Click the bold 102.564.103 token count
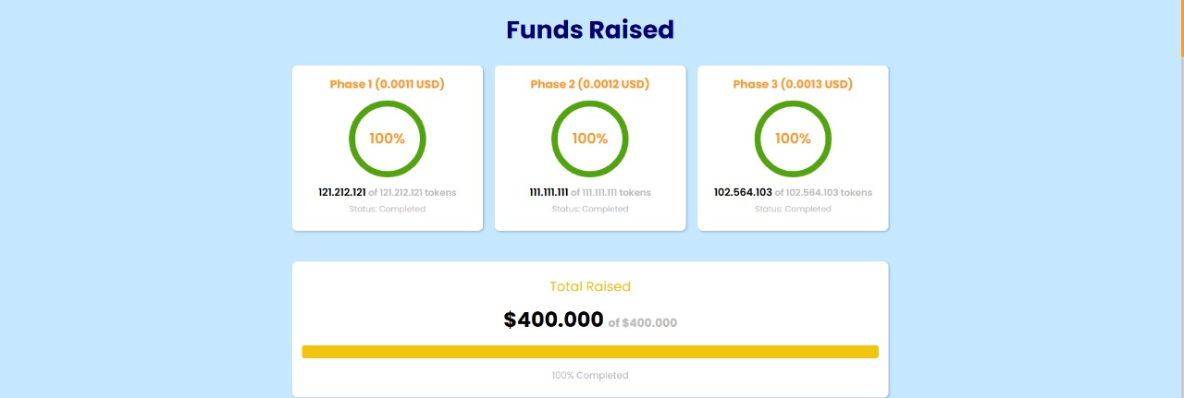The width and height of the screenshot is (1184, 398). [x=743, y=193]
